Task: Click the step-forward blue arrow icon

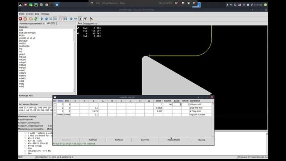Action: [46, 19]
